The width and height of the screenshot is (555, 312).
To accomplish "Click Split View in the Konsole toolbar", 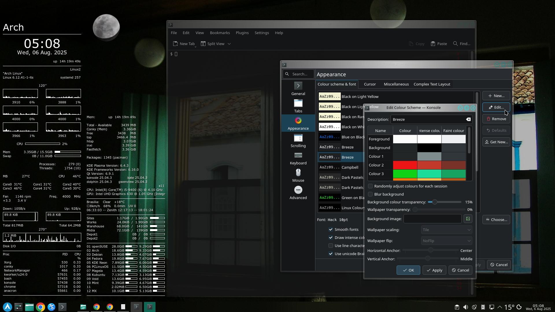I will point(213,44).
